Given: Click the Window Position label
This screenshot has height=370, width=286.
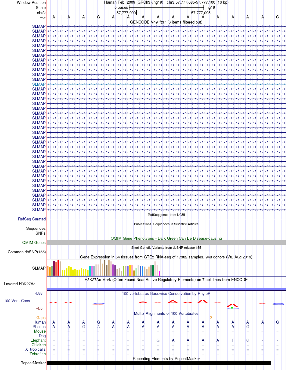Looking at the screenshot, I should point(31,2).
